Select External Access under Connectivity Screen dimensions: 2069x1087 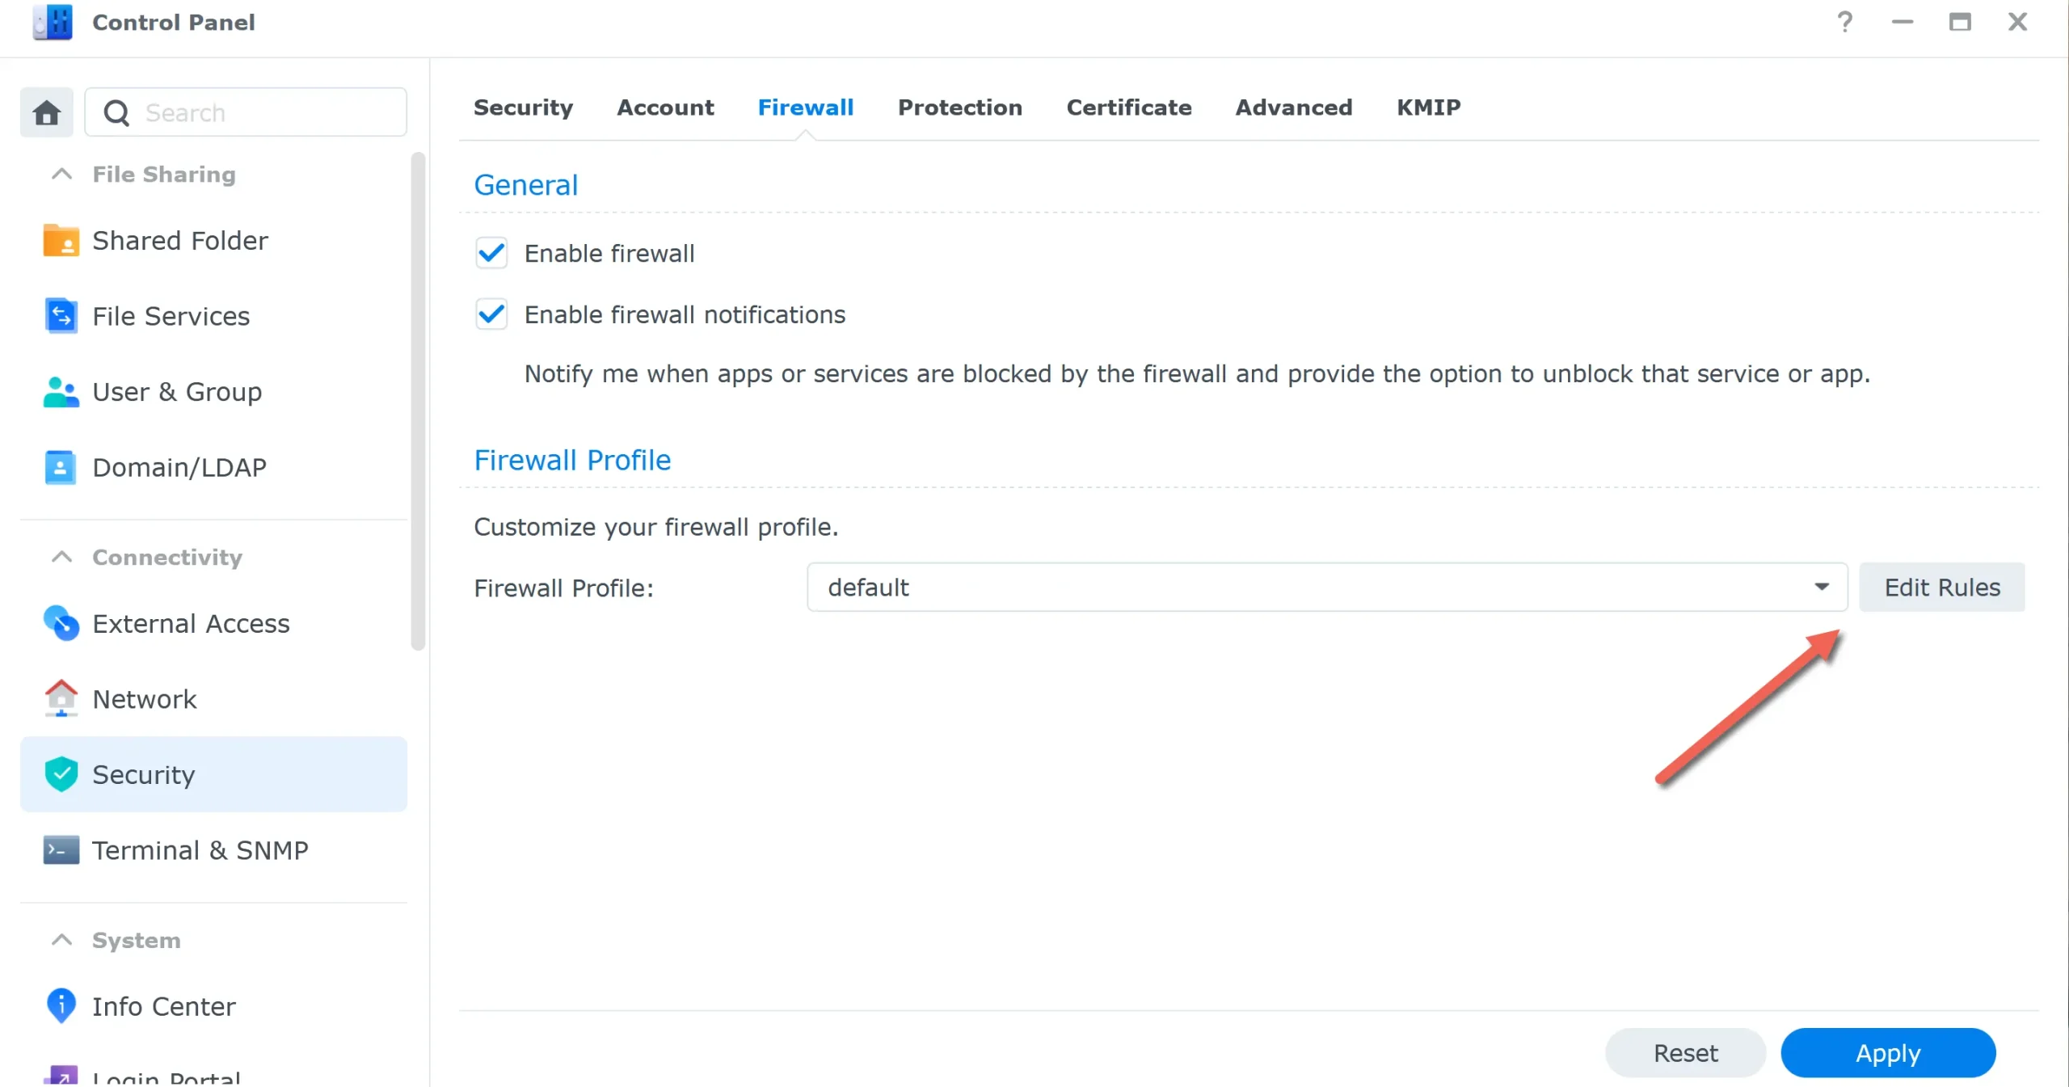[191, 623]
